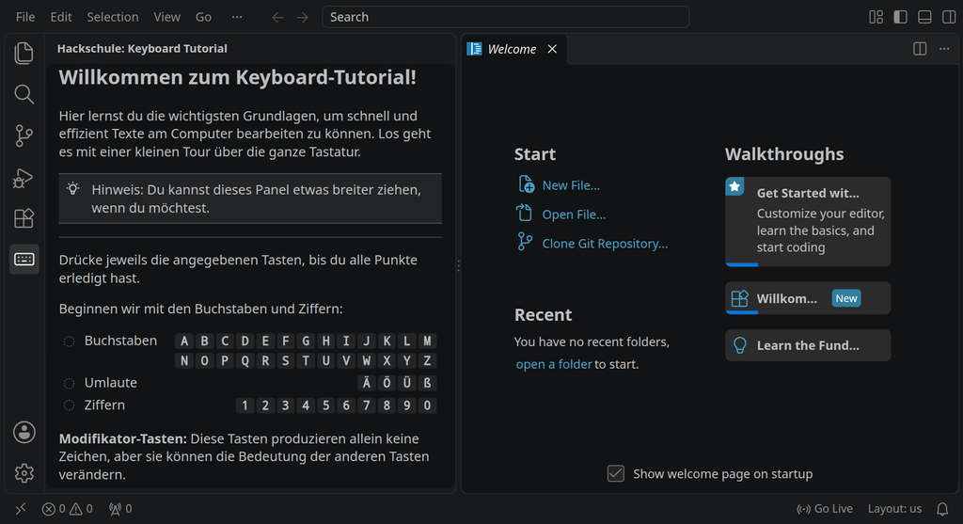Click the Modifikator-Tasten bold heading
Viewport: 963px width, 524px height.
(x=123, y=438)
